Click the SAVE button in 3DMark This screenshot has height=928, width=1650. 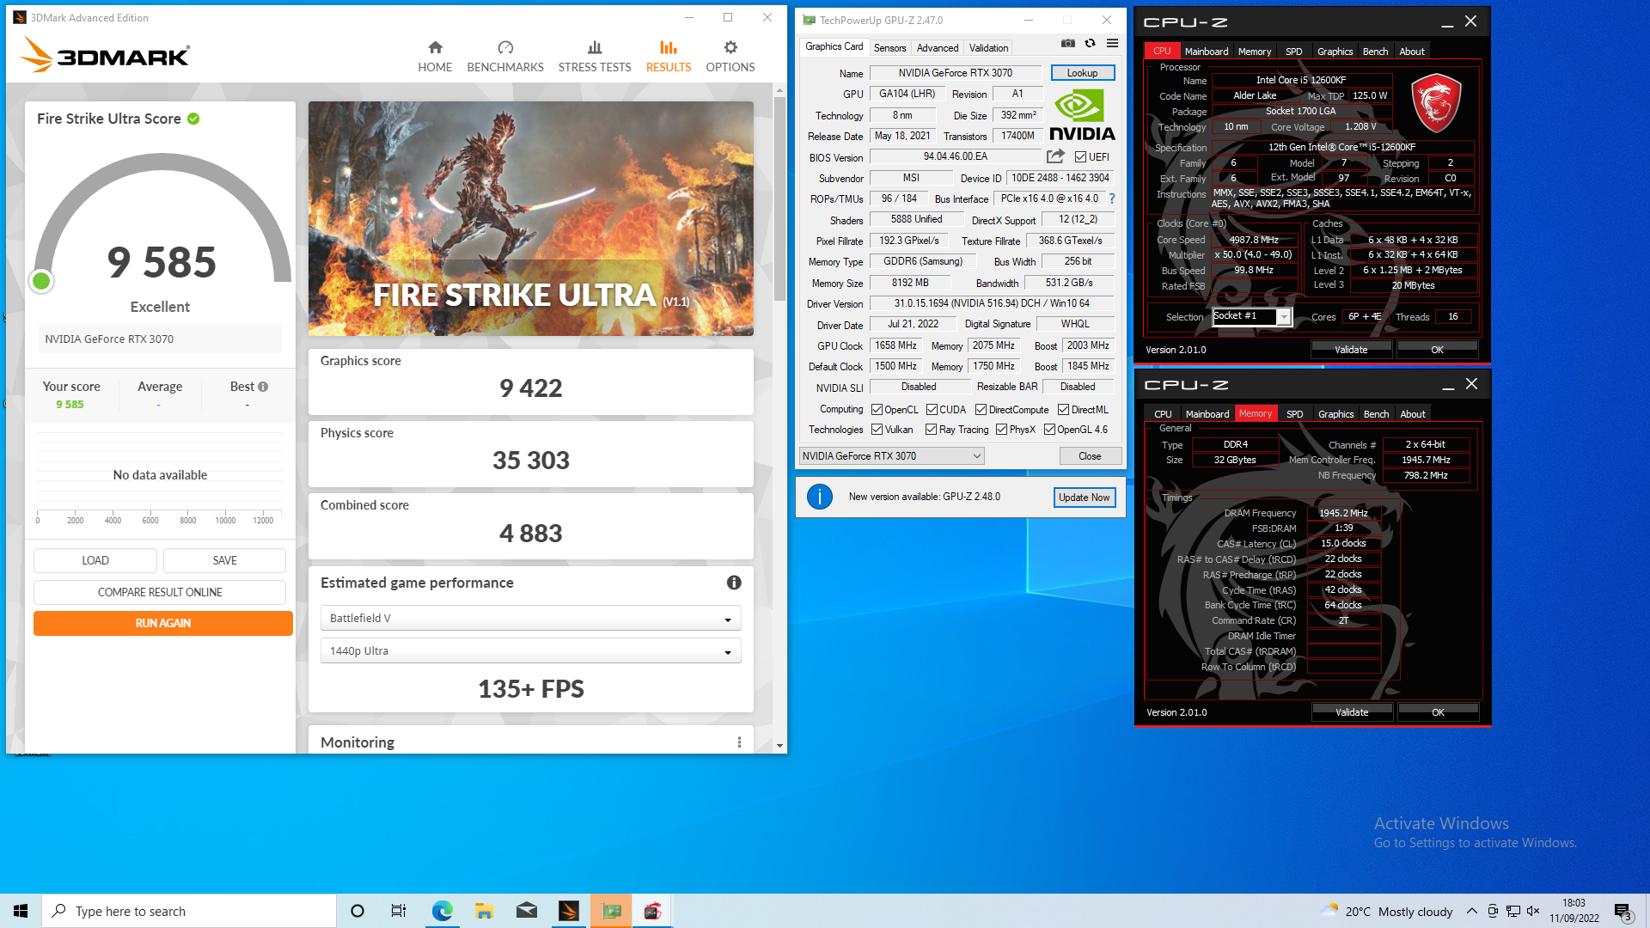224,560
